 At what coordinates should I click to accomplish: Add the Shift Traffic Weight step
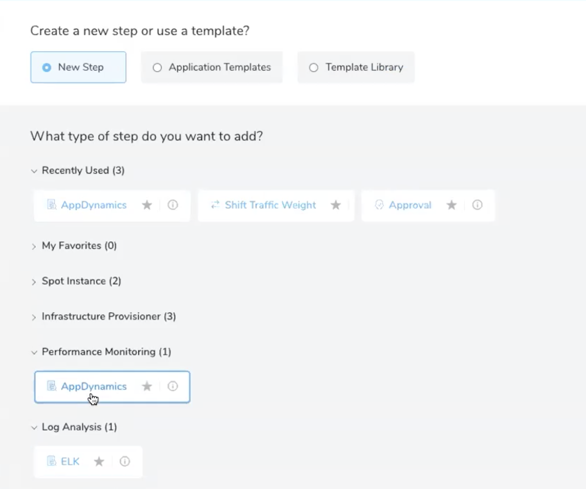[270, 205]
